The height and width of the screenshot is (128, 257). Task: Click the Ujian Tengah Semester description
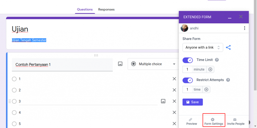(x=29, y=40)
